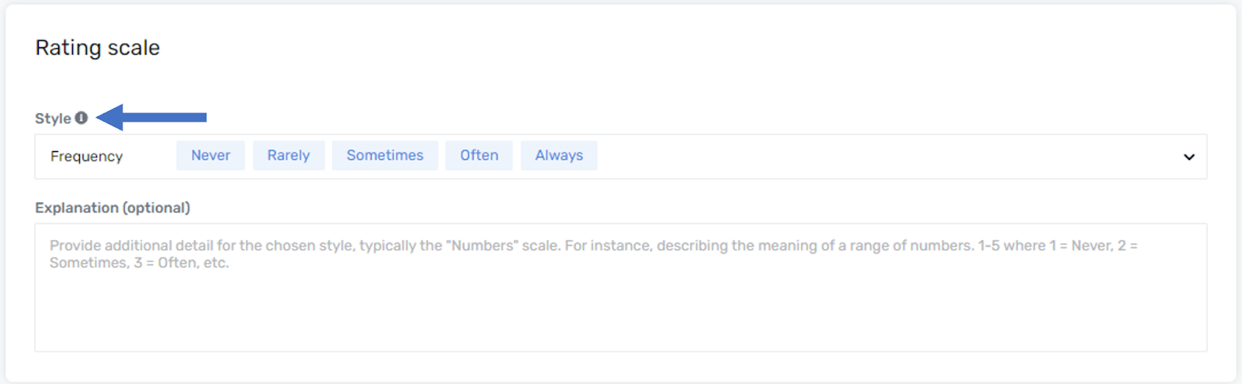Click the word "optional" in Explanation label

155,208
